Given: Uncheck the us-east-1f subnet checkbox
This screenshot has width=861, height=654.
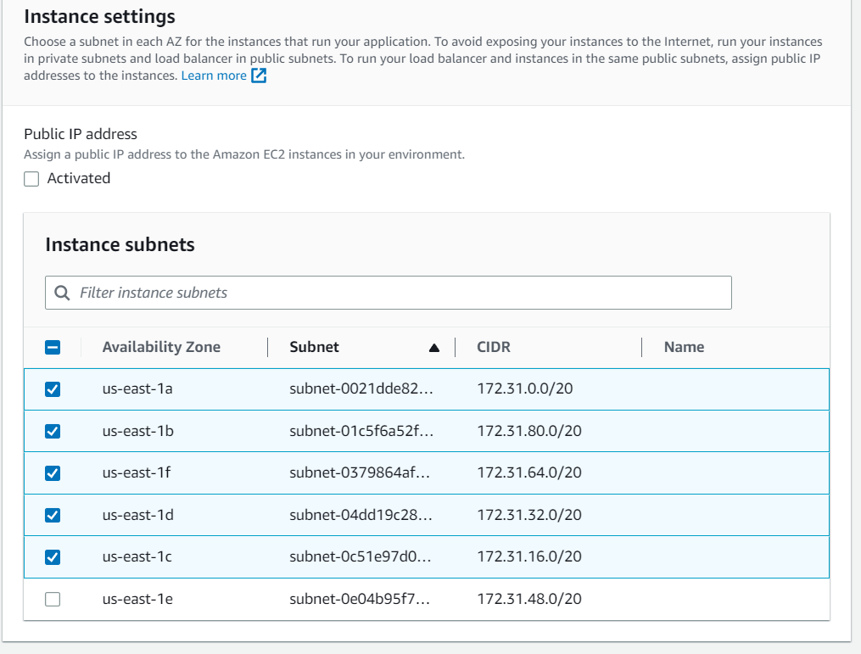Looking at the screenshot, I should click(52, 472).
